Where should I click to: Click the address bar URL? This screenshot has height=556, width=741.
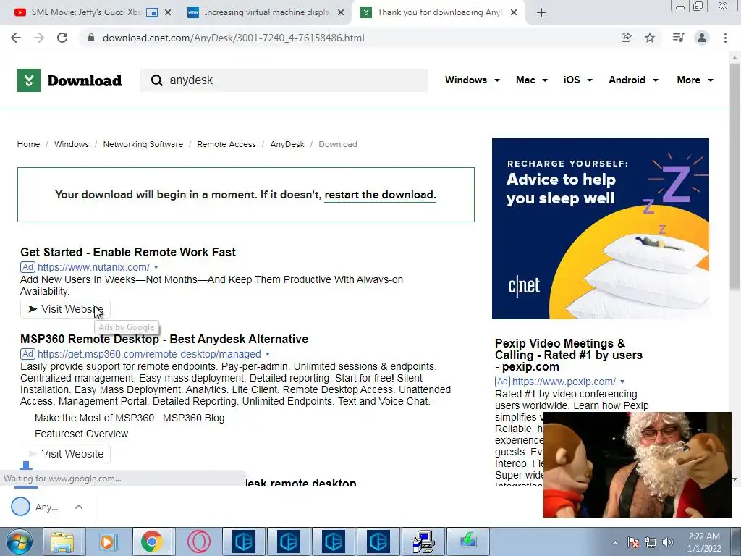pos(234,38)
